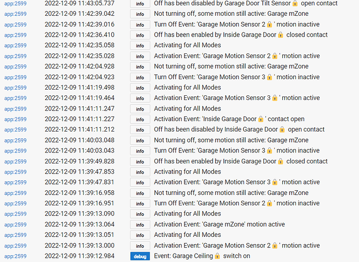Viewport: 359px width, 262px height.
Task: Open app:2599 link on the debug row
Action: coord(16,256)
